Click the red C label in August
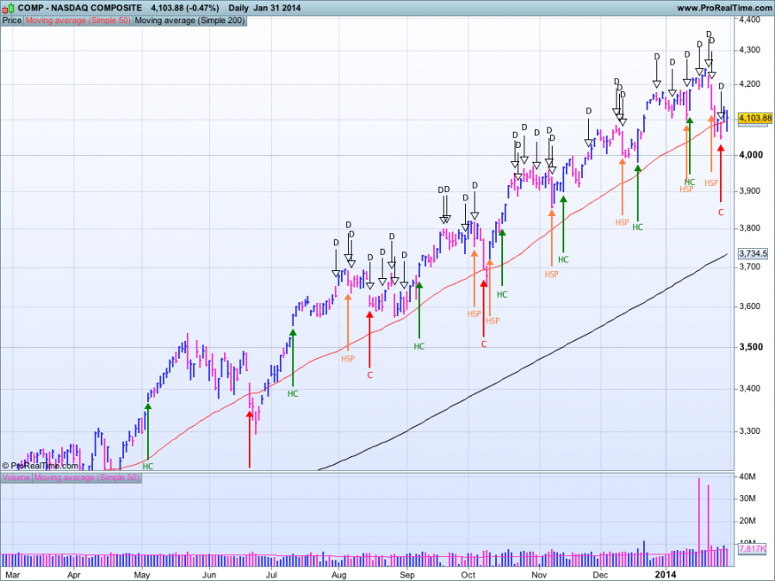Screen dimensions: 775x581 pos(369,375)
